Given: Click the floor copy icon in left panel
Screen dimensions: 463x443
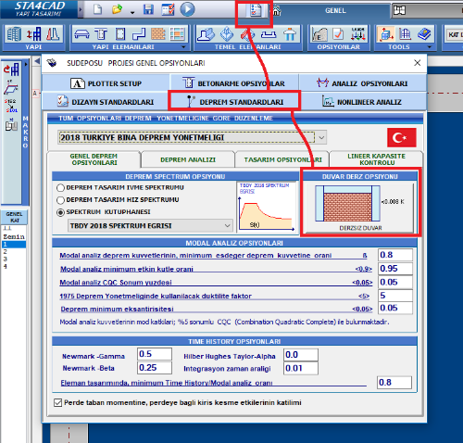Looking at the screenshot, I should click(x=11, y=124).
